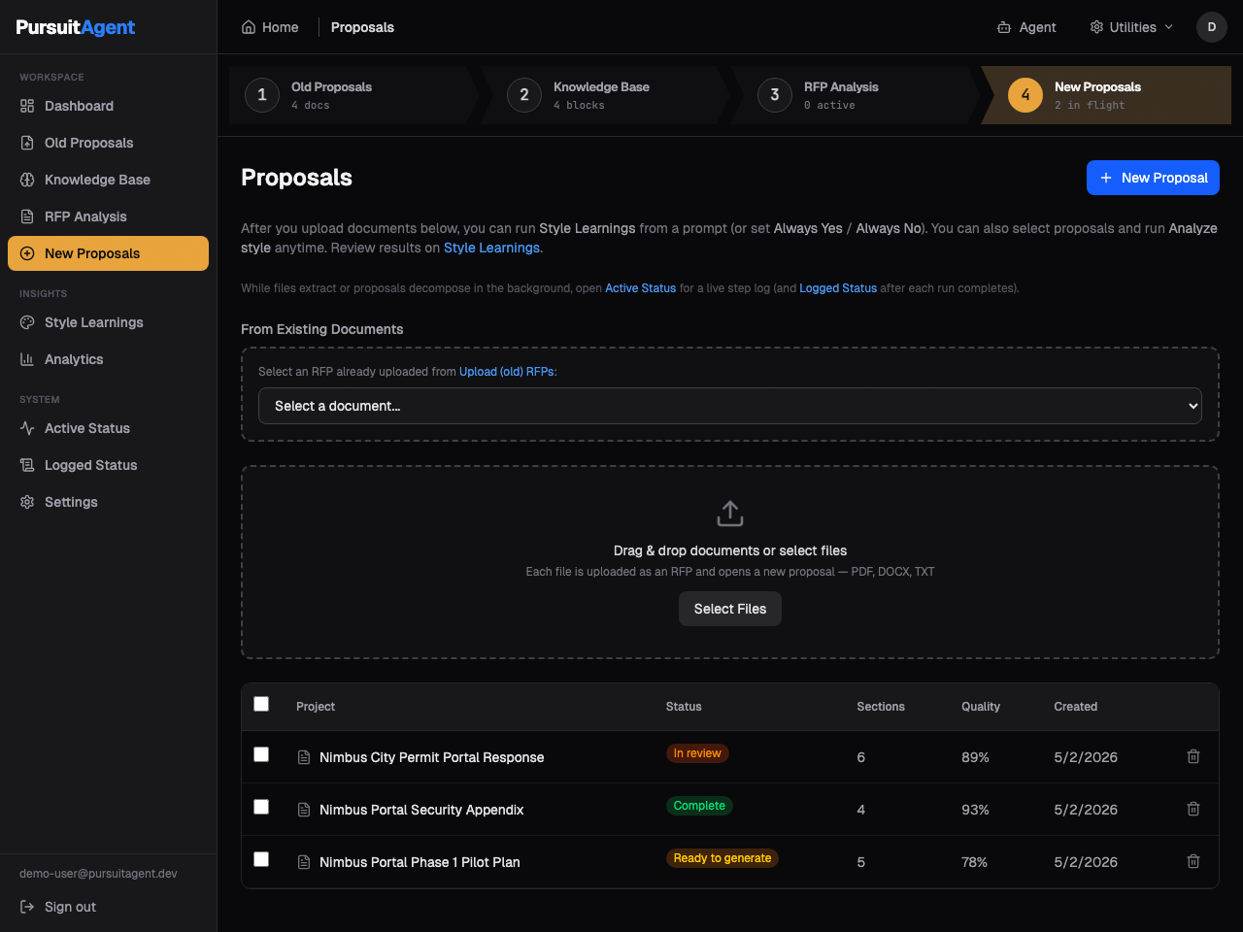
Task: Click the Created column header
Action: tap(1075, 707)
